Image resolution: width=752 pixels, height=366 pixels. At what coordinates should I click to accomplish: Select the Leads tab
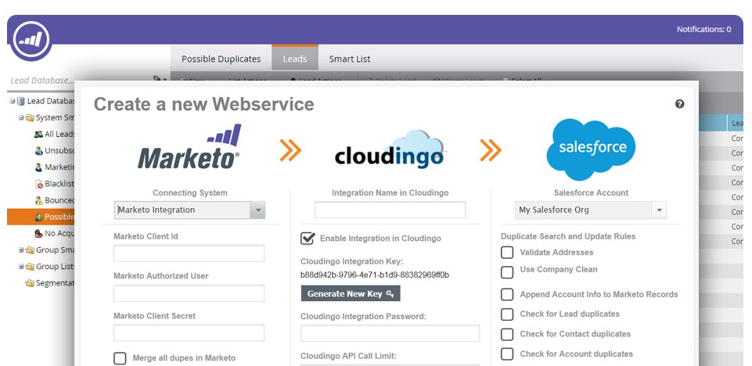pos(295,58)
